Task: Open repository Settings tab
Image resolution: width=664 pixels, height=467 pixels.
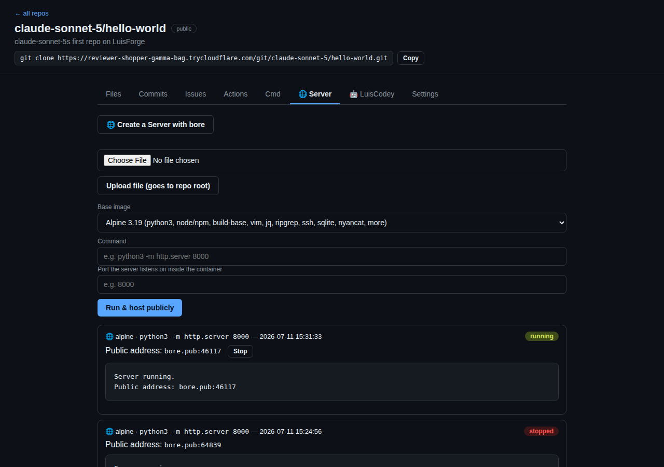Action: point(425,94)
